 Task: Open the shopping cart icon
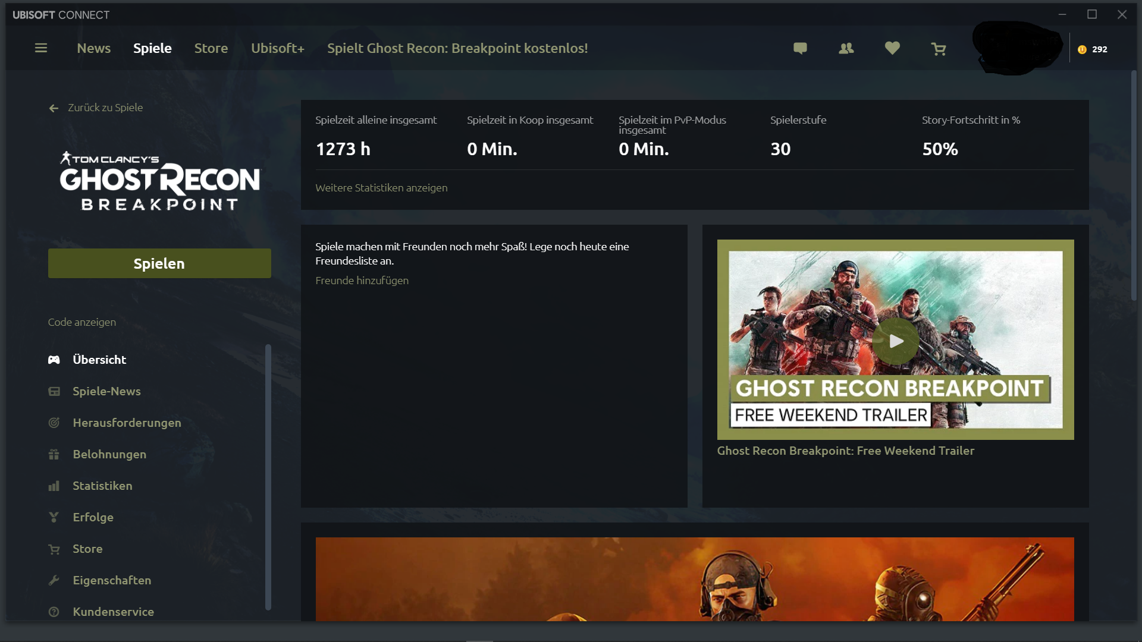[938, 49]
